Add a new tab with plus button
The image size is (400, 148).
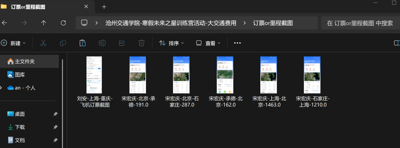point(104,7)
